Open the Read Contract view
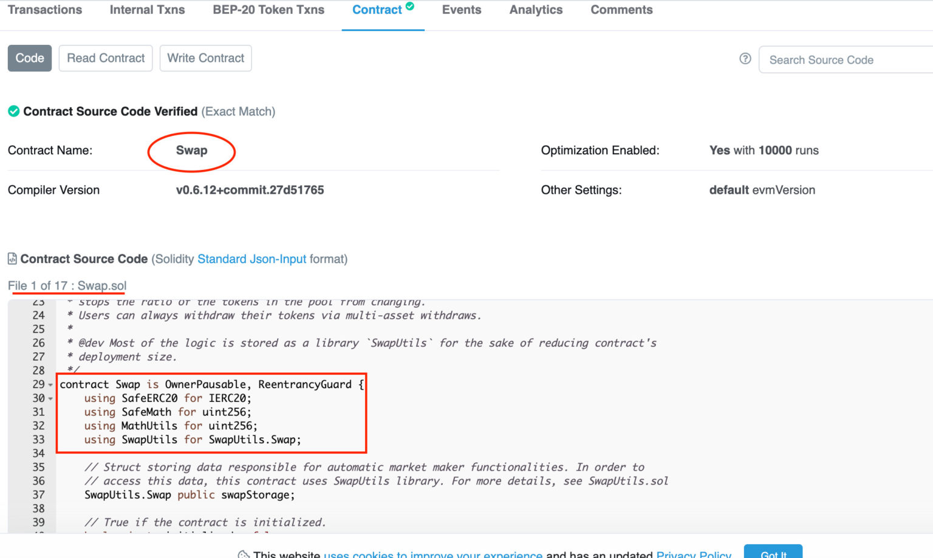This screenshot has height=558, width=933. tap(106, 58)
